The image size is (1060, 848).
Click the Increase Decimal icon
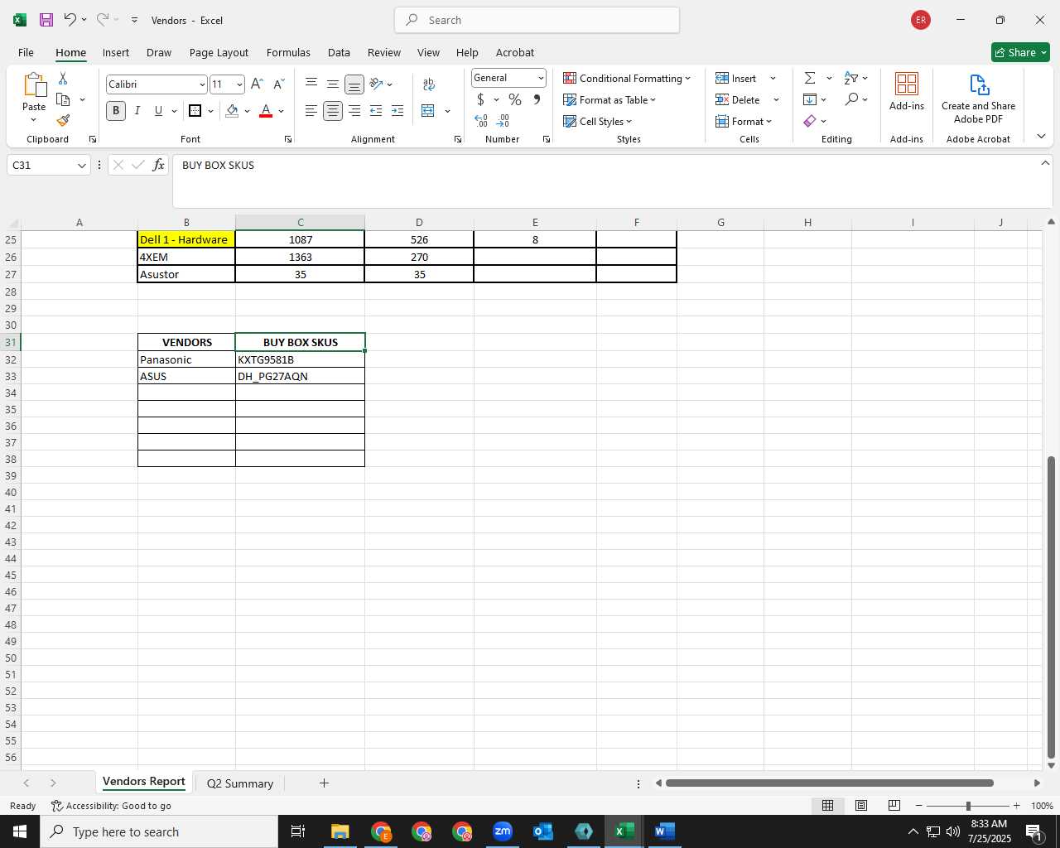(481, 121)
